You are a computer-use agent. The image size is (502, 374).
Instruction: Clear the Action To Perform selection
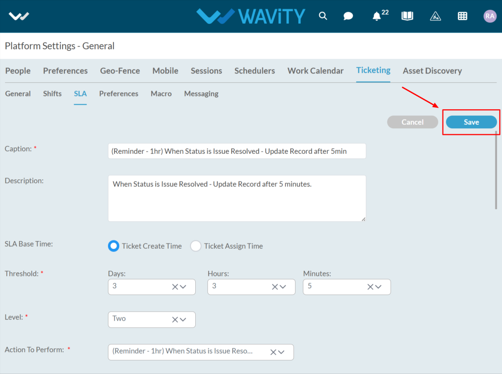[x=273, y=352]
